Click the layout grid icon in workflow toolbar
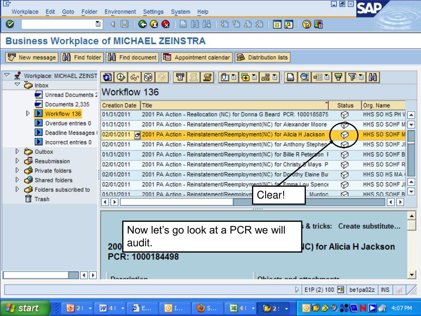421x316 pixels. click(318, 77)
